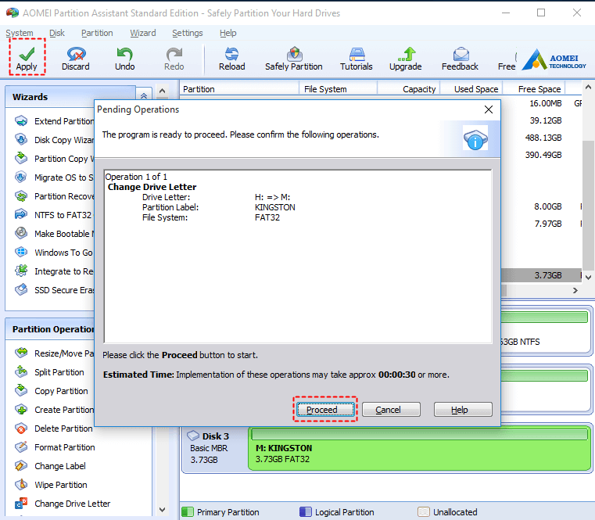This screenshot has width=595, height=520.
Task: Open Integrate to Recovery Env
Action: pyautogui.click(x=54, y=271)
